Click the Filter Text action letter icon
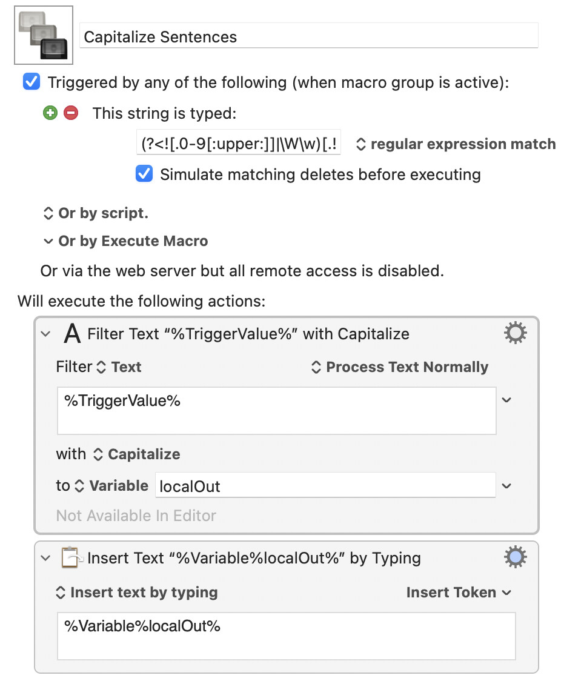Viewport: 561px width, 681px height. click(72, 333)
